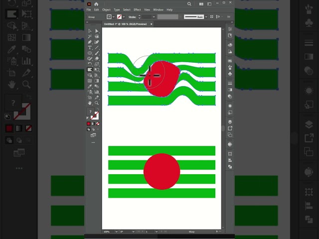The width and height of the screenshot is (319, 239).
Task: Choose the Zoom tool
Action: coord(97,103)
